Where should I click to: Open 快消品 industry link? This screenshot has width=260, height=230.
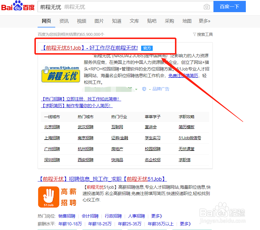click(117, 160)
